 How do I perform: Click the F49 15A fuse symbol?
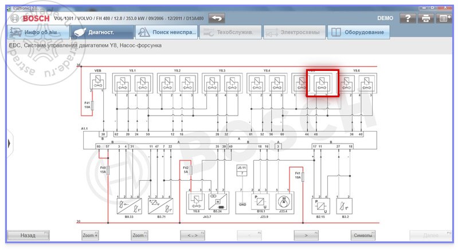point(108,170)
